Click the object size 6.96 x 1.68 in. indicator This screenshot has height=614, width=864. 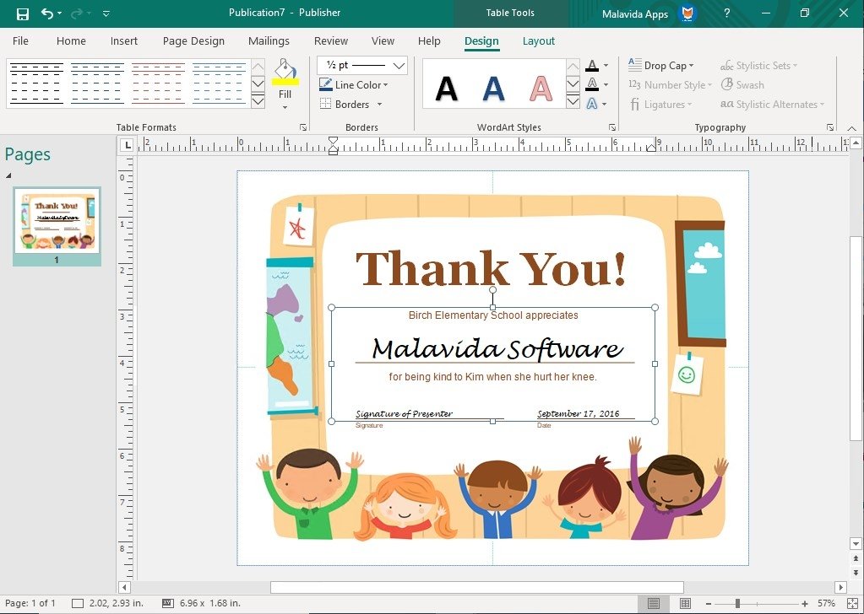tap(202, 603)
